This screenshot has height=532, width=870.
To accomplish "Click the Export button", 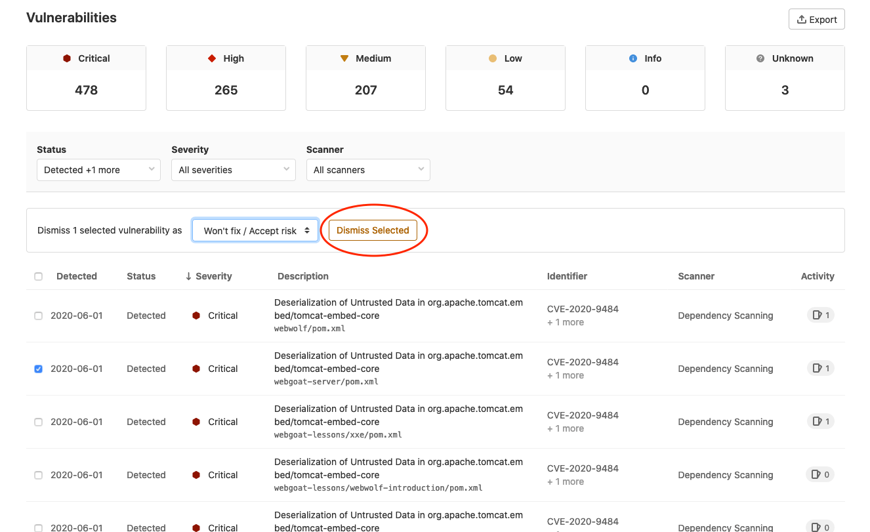I will pos(816,20).
